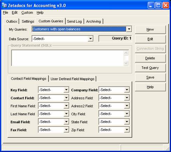171x152 pixels.
Task: Click the SQL box scroll down arrow
Action: 126,63
